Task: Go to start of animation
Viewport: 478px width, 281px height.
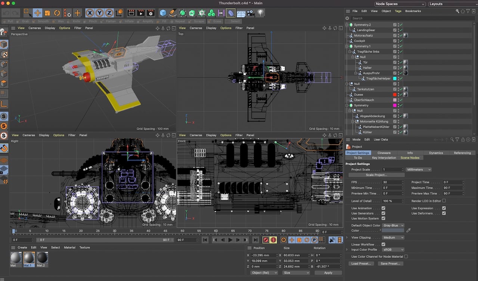Action: point(205,240)
